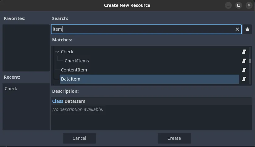Collapse the Check tree node

click(x=58, y=52)
